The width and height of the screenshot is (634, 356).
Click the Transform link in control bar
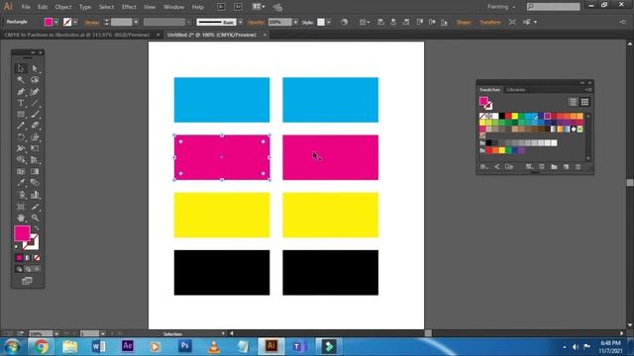pos(490,22)
